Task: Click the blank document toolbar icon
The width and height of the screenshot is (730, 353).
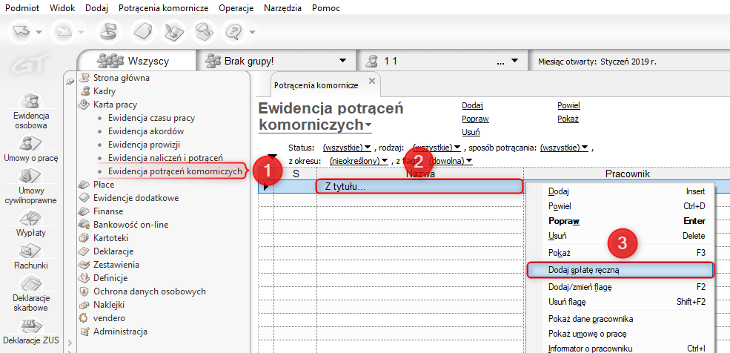Action: 144,32
